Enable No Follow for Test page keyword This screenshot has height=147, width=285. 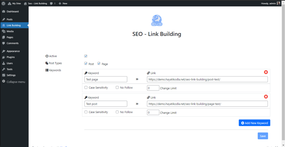117,88
